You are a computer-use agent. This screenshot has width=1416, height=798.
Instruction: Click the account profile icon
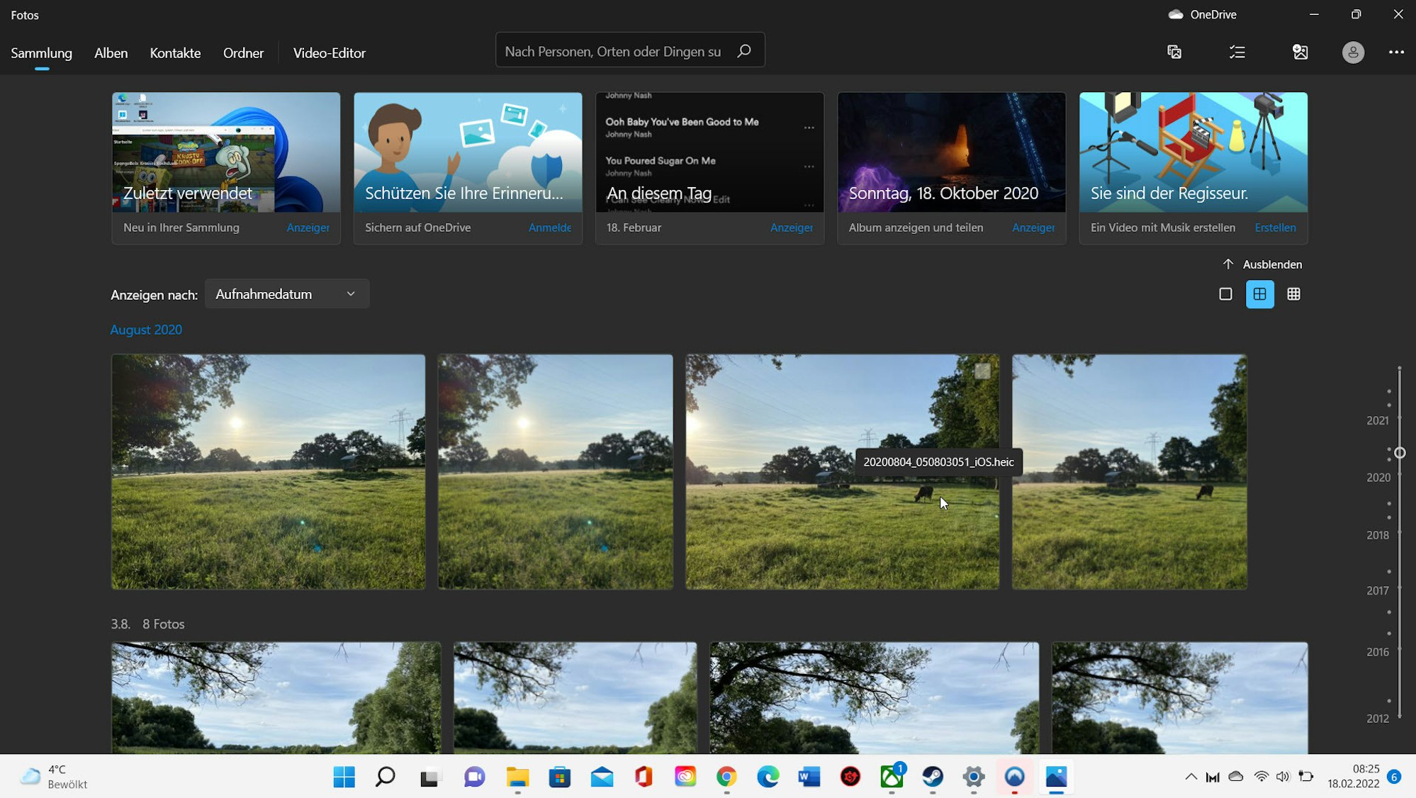(x=1354, y=52)
